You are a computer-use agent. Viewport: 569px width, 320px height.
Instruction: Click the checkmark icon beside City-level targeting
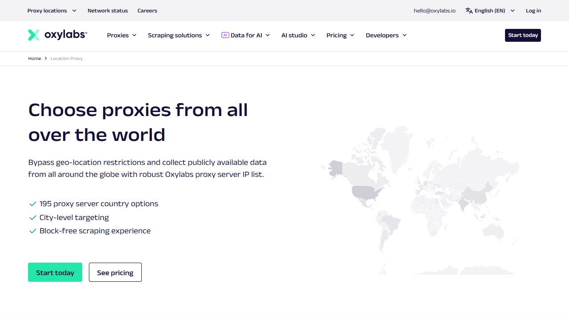32,218
